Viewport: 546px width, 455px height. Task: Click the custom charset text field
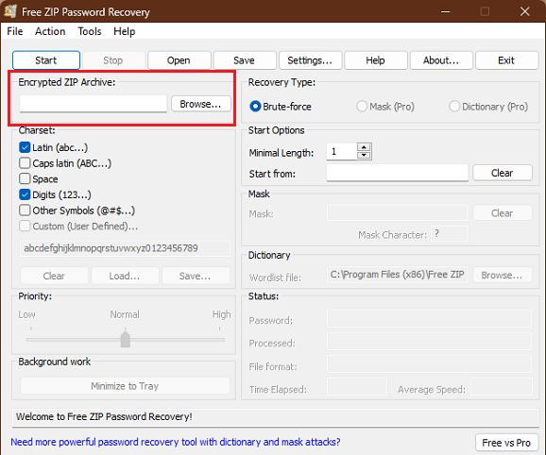pyautogui.click(x=126, y=248)
